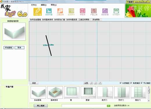Screen dimensions: 151x109
Task: Toggle the node snap checkbox (节点捕捉)
Action: 142,83
